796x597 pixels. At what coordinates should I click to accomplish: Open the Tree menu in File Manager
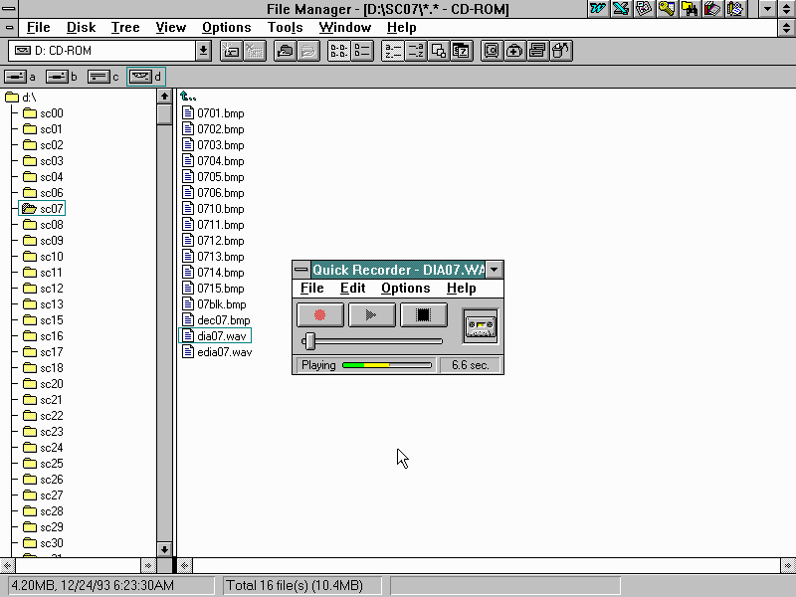125,28
